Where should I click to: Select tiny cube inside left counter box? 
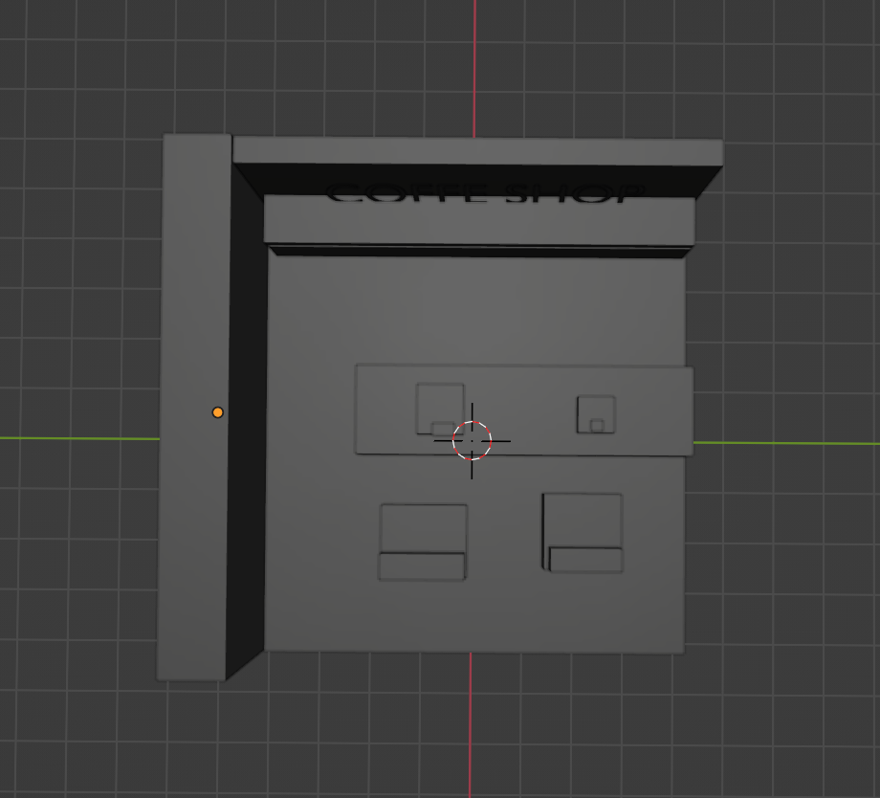[443, 429]
